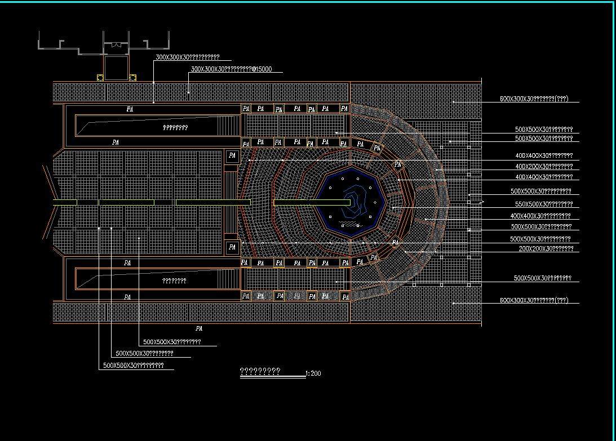Select the 400X200X30 paving annotation
616x441 pixels.
[544, 166]
